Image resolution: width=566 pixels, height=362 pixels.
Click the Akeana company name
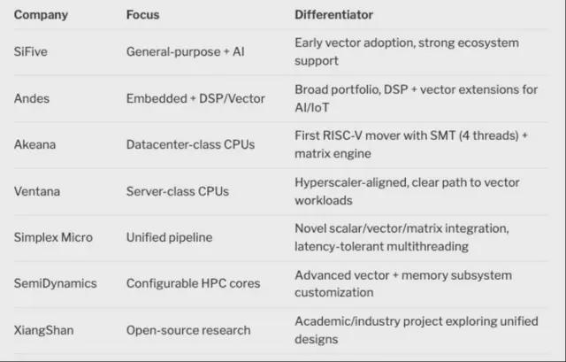click(x=34, y=145)
